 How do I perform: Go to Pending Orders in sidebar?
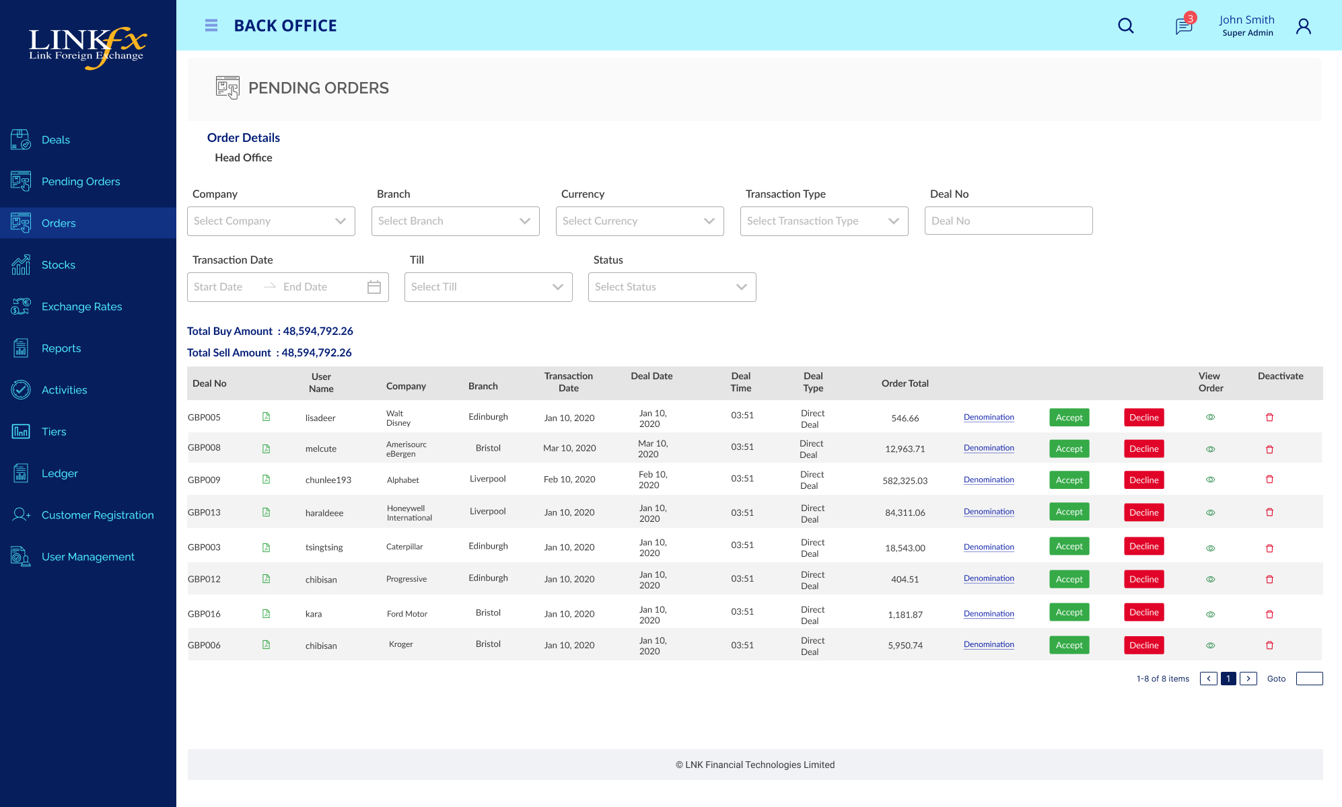click(x=81, y=182)
